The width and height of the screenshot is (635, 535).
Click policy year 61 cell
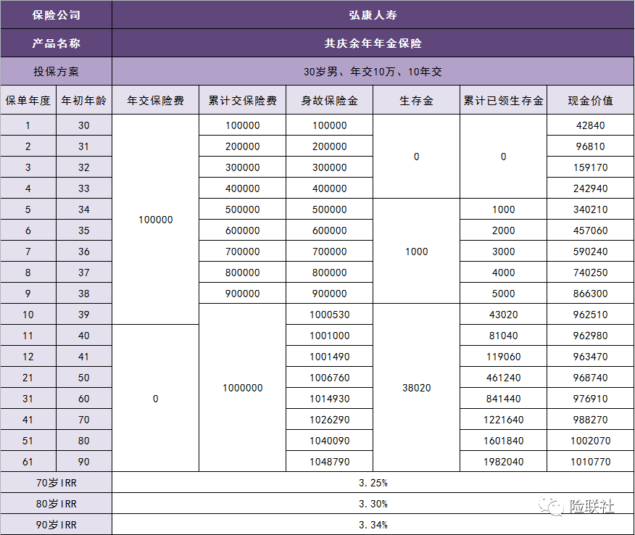(28, 462)
